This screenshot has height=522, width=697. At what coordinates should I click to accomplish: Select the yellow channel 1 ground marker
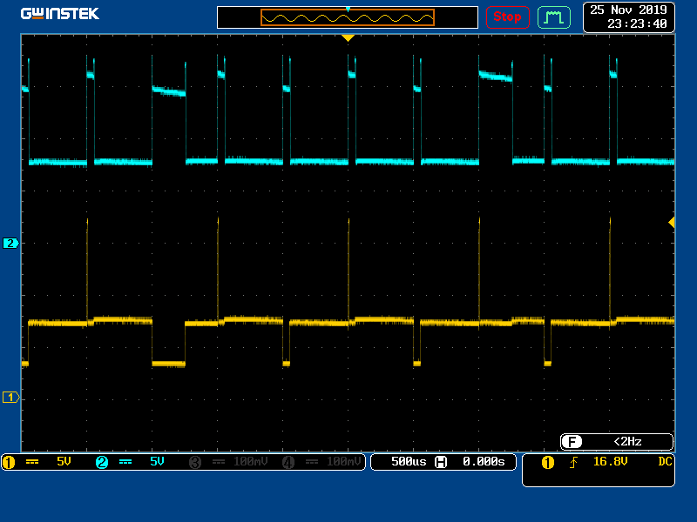point(10,398)
